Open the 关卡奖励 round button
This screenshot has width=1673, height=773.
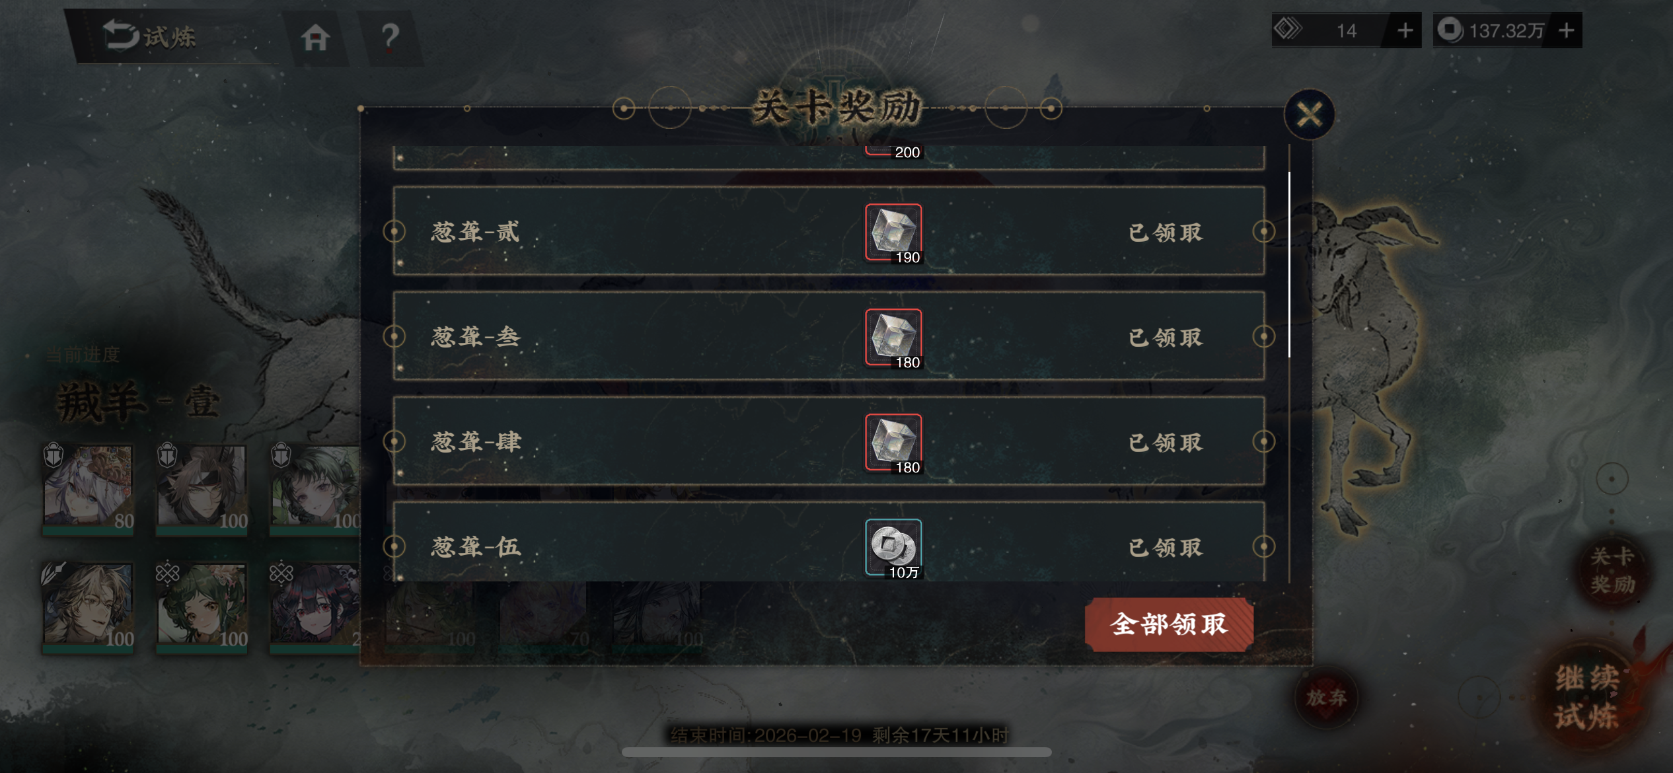click(1612, 570)
